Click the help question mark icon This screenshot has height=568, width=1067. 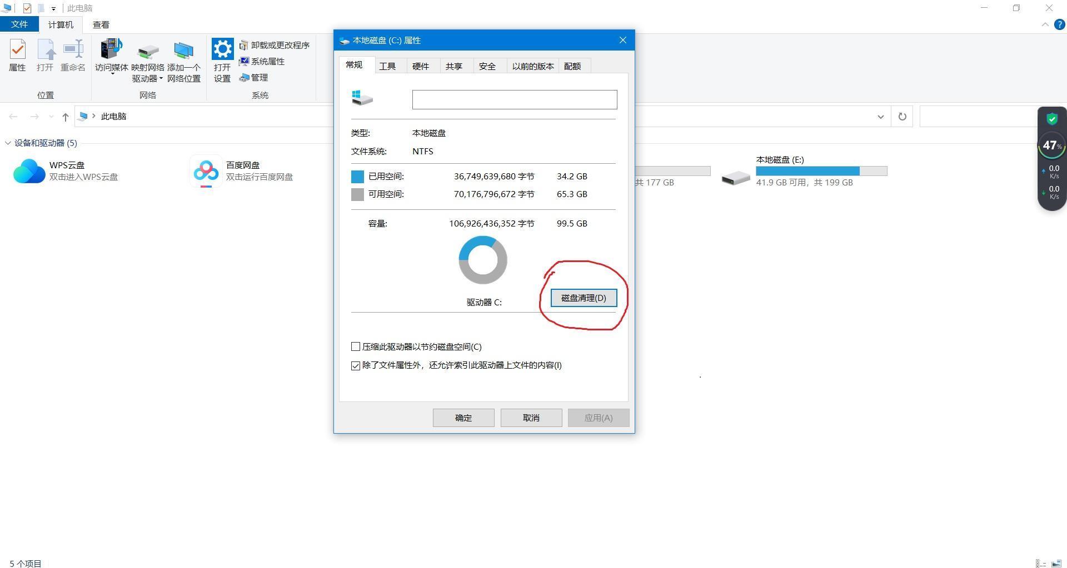point(1060,24)
